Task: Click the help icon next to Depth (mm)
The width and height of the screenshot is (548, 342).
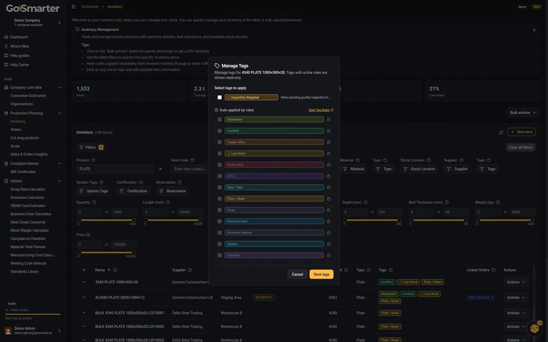Action: click(x=366, y=202)
